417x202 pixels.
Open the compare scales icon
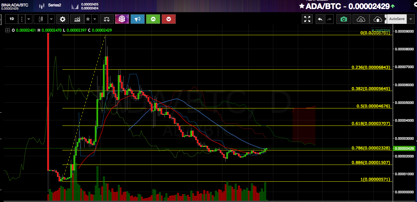[x=107, y=19]
